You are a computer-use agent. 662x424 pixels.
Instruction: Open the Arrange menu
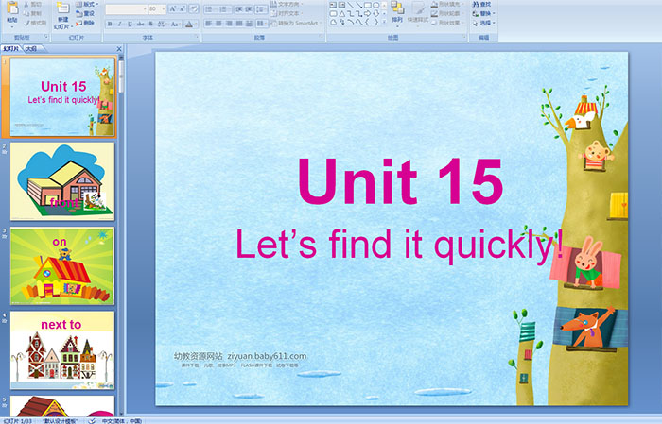[x=397, y=12]
